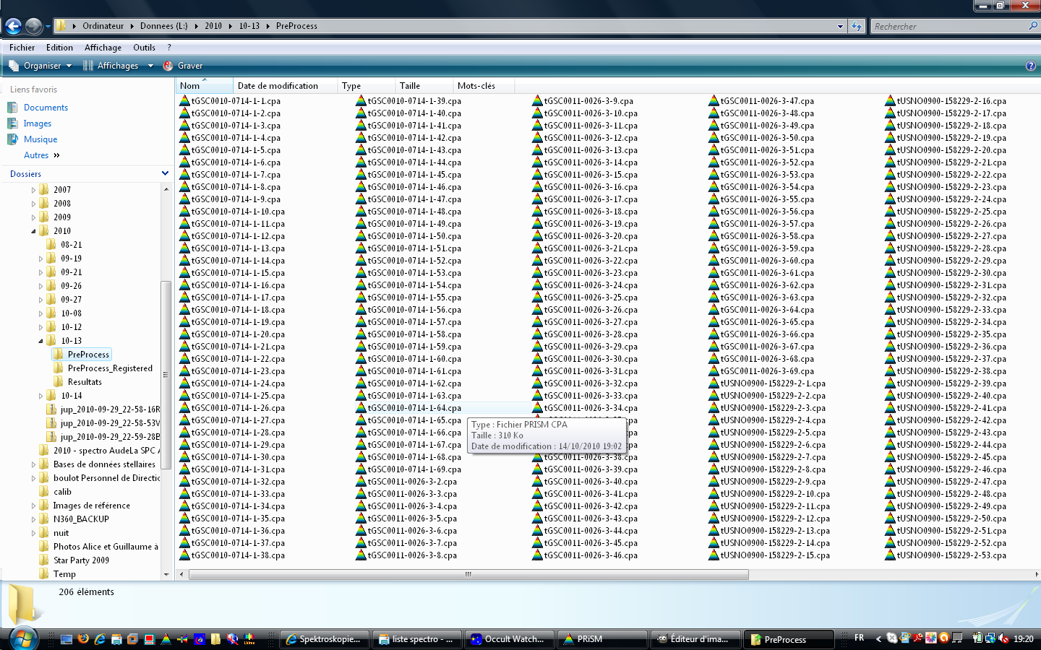Click the horizontal scrollbar thumb in file list
Image resolution: width=1041 pixels, height=650 pixels.
(468, 575)
